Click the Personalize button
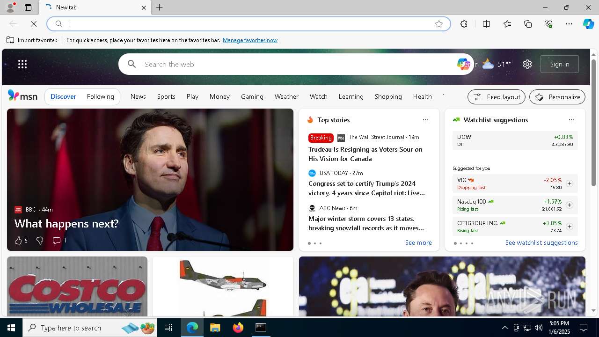Image resolution: width=599 pixels, height=337 pixels. pyautogui.click(x=557, y=97)
